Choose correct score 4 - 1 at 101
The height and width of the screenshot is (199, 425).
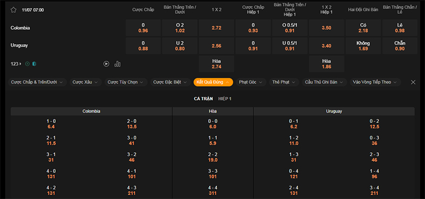coord(132,174)
